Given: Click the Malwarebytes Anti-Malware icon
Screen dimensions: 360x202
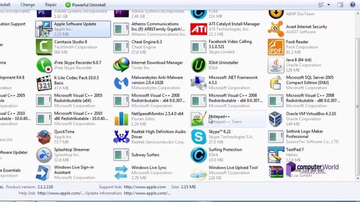Looking at the screenshot, I should (121, 83).
